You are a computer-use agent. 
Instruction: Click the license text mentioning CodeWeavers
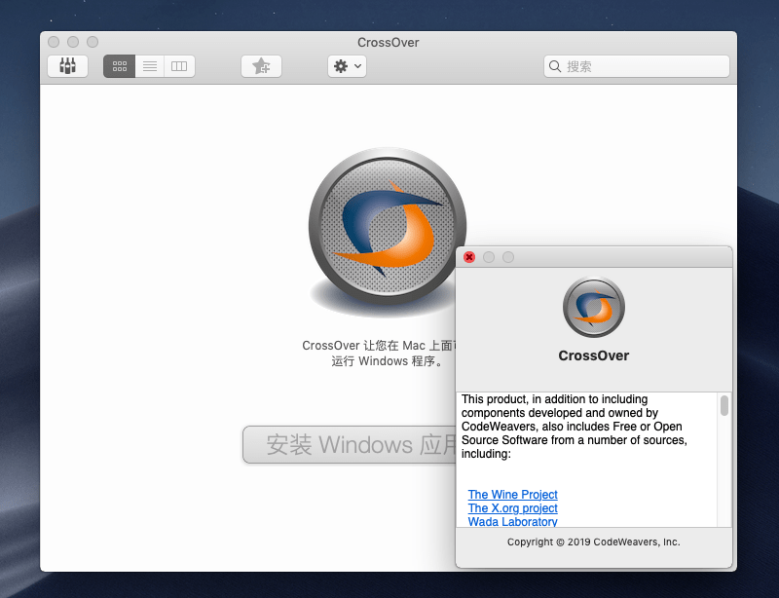pyautogui.click(x=575, y=426)
